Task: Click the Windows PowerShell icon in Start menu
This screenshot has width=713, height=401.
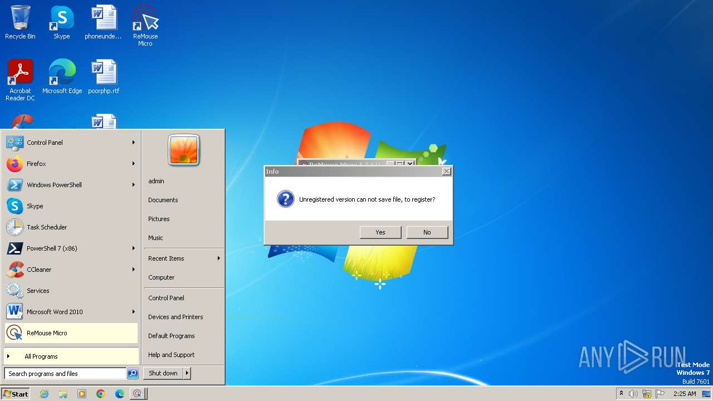Action: point(15,185)
